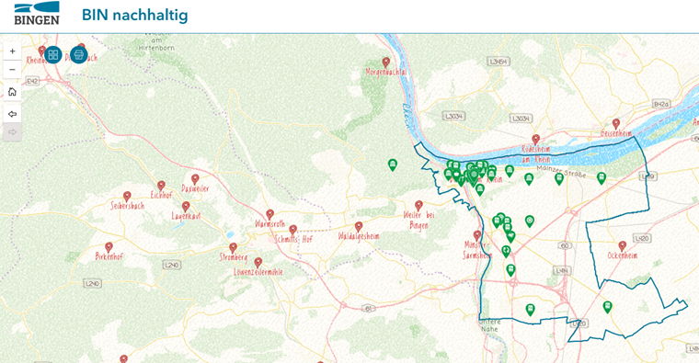This screenshot has width=699, height=363.
Task: Zoom in on the map
Action: point(12,51)
